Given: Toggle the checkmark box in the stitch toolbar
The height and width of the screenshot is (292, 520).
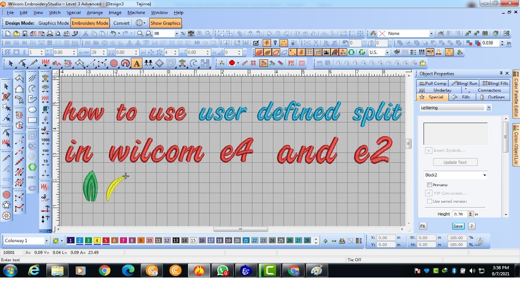Looking at the screenshot, I should pyautogui.click(x=256, y=43).
